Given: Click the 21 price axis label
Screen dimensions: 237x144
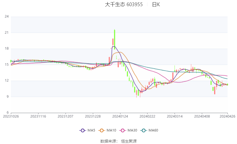Looking at the screenshot, I should (x=7, y=33).
